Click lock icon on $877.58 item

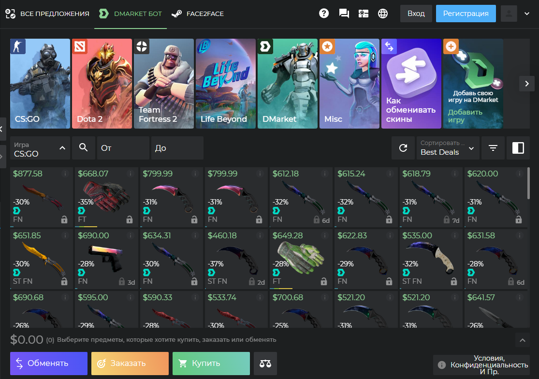(64, 219)
